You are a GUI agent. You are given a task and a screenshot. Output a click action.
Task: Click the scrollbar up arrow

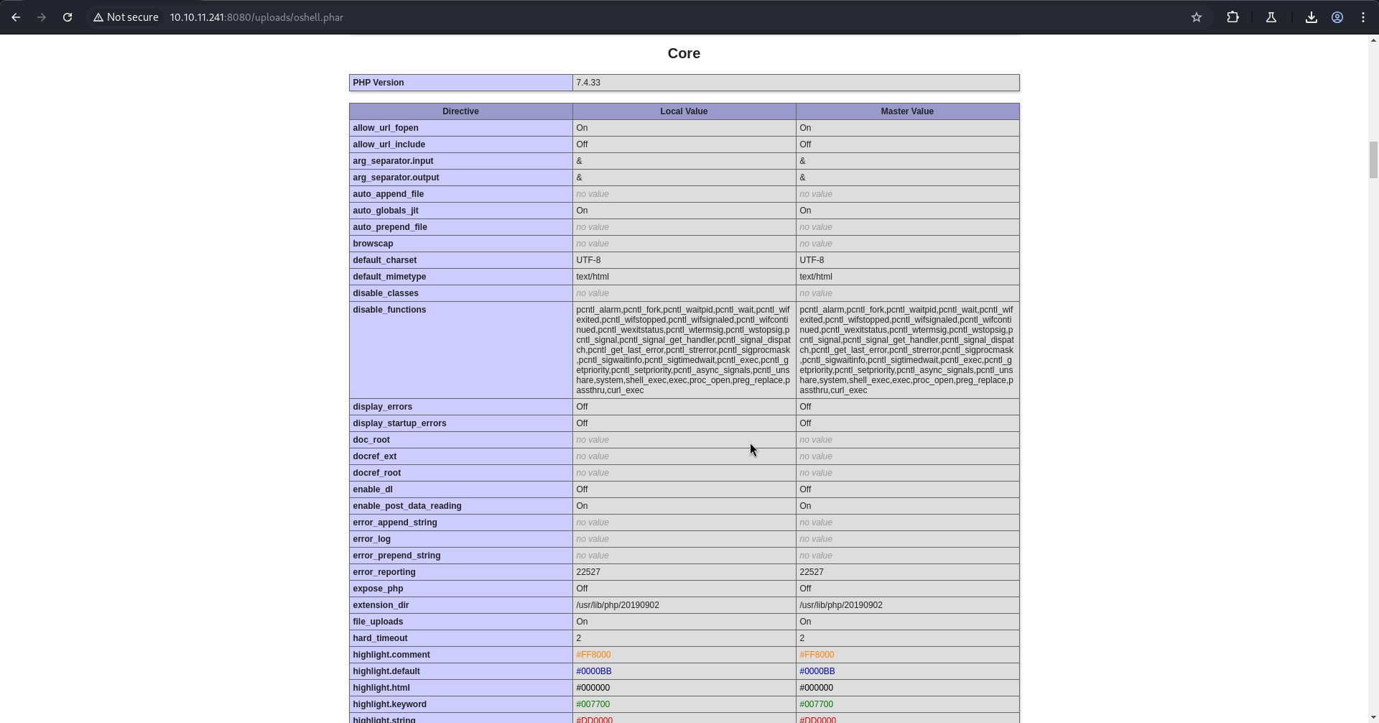point(1373,41)
